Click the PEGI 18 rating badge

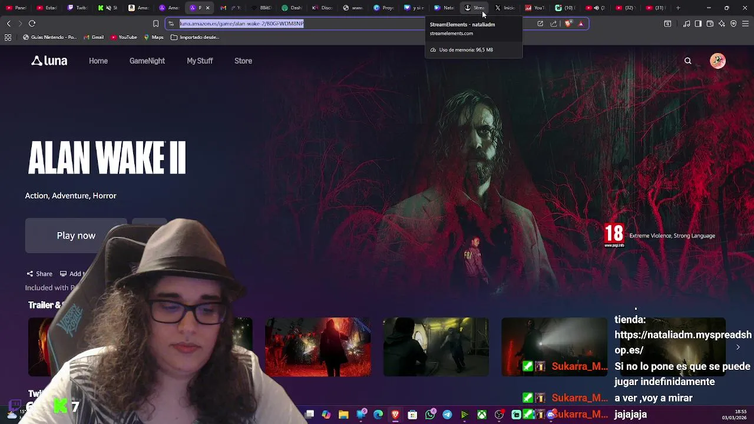pyautogui.click(x=614, y=236)
